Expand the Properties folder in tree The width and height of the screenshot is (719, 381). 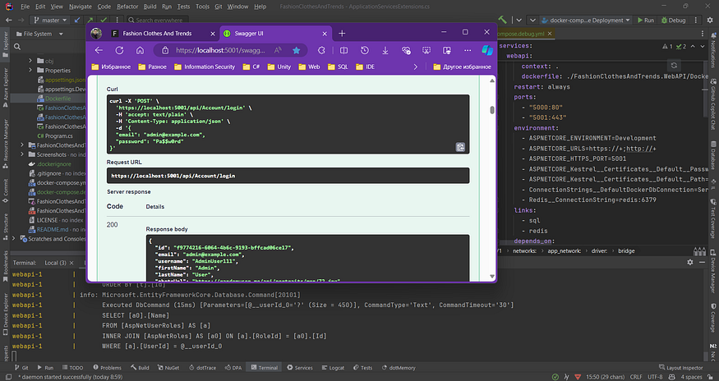point(30,70)
